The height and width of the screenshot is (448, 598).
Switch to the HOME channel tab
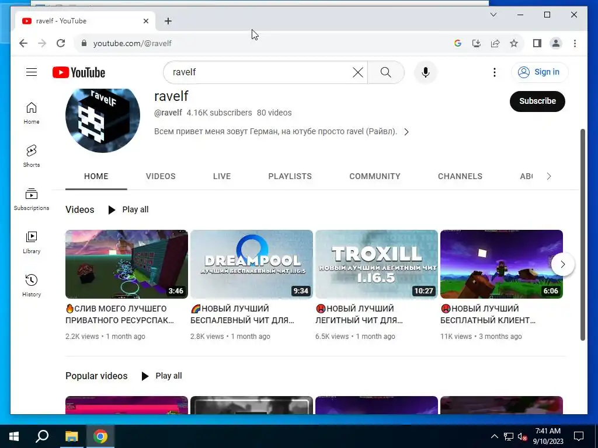click(96, 176)
